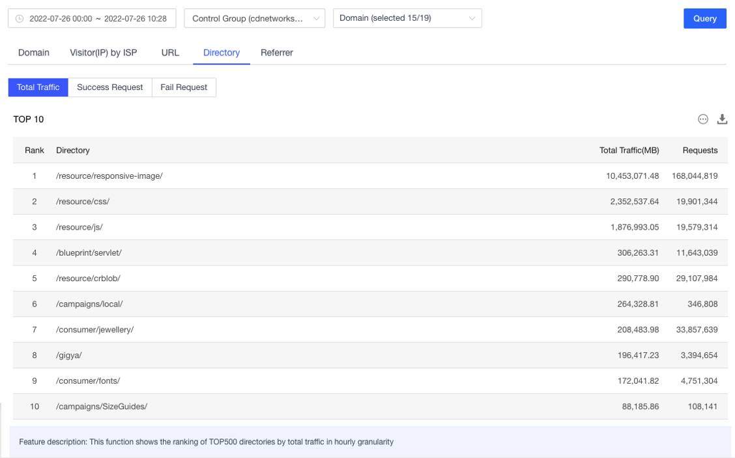Enable the Fail Request filter
Viewport: 735px width, 458px height.
coord(183,87)
